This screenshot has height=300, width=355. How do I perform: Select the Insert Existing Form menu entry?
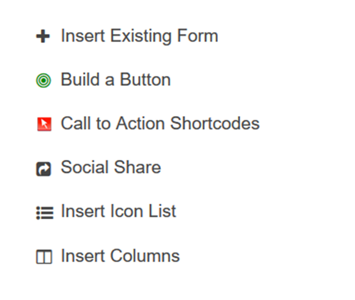(127, 36)
